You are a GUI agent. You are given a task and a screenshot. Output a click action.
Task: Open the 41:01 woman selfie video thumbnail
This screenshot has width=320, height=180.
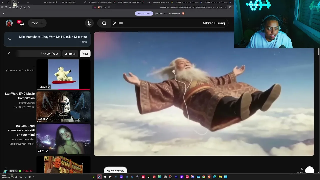click(63, 139)
